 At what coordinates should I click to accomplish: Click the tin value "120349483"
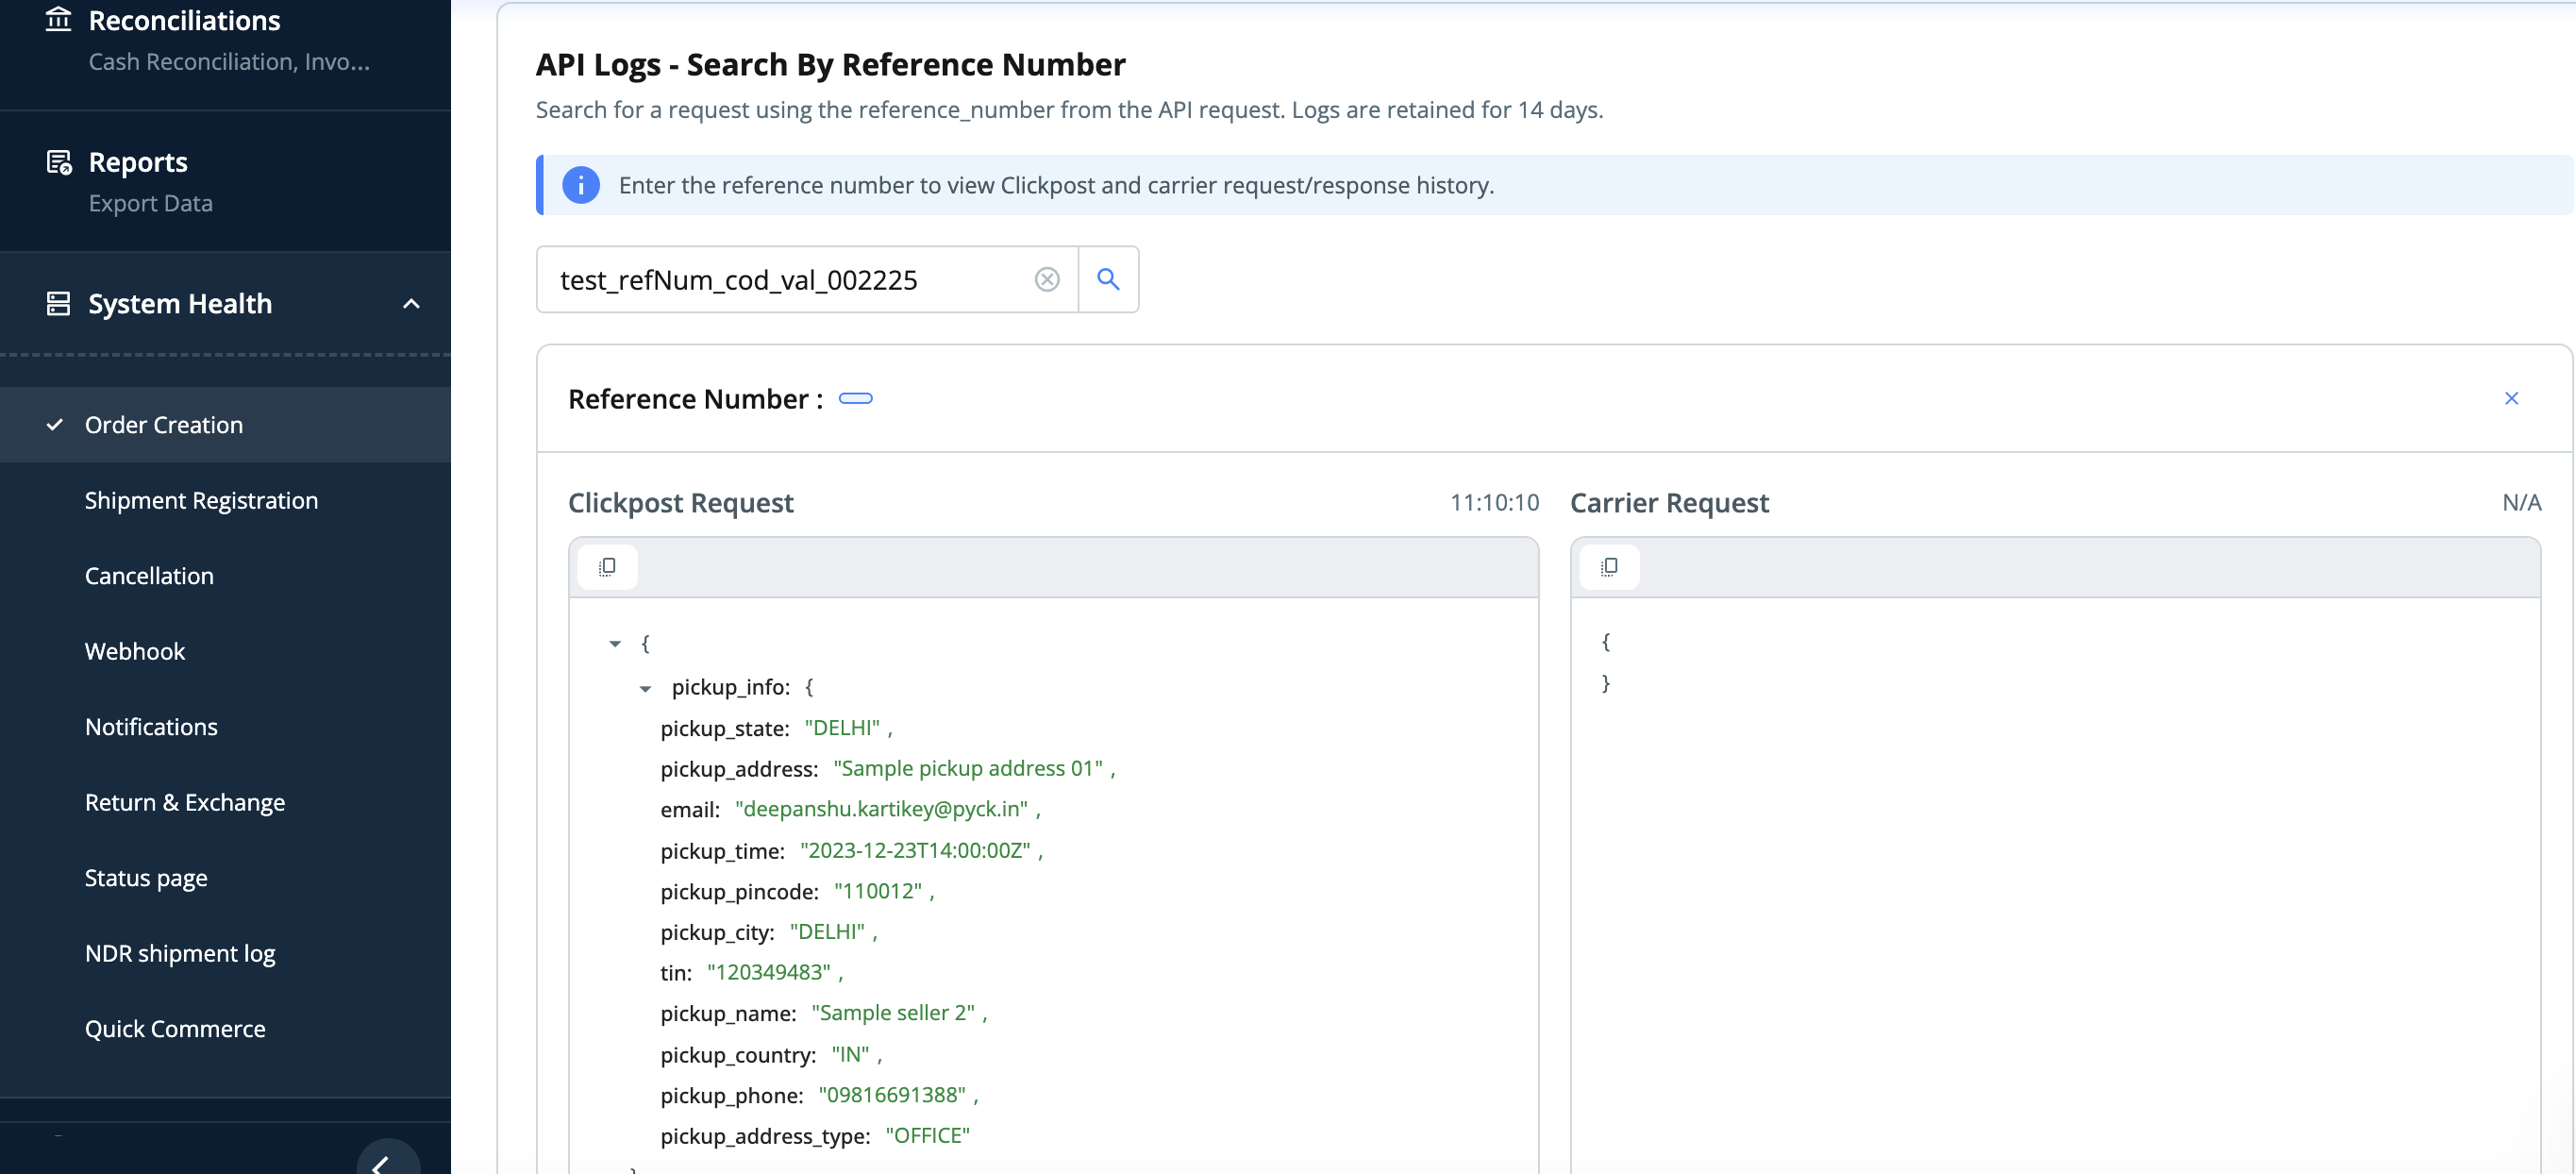pyautogui.click(x=768, y=972)
